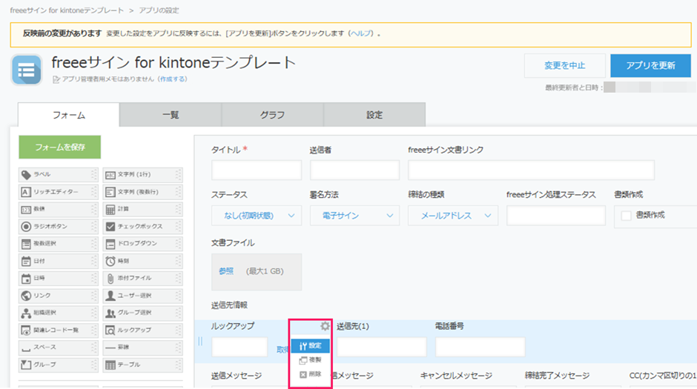Select the リンク globe field icon
This screenshot has width=697, height=389.
26,296
